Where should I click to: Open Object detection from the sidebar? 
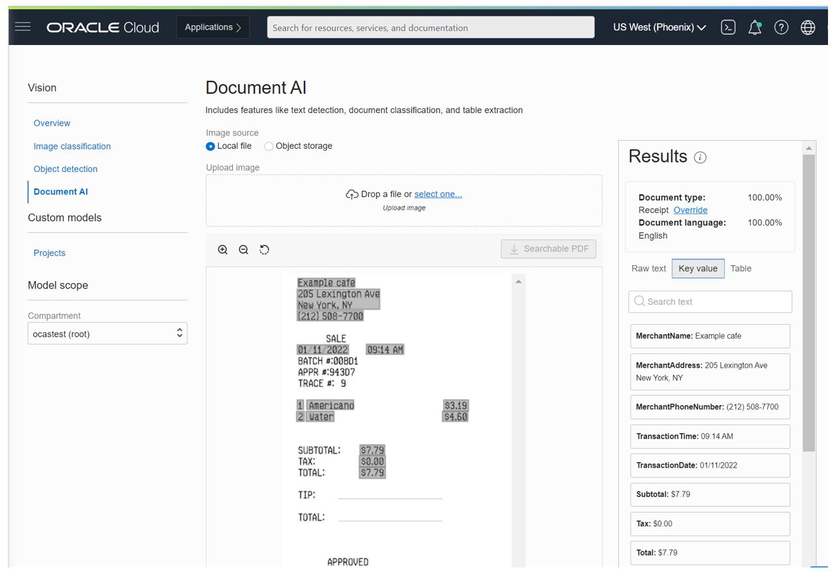coord(66,169)
